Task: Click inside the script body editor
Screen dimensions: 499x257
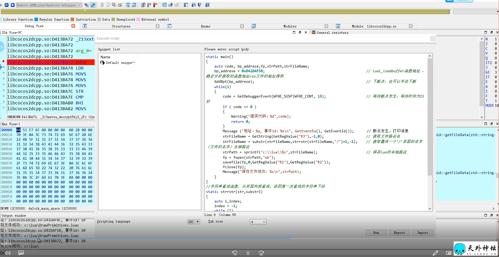Action: (x=316, y=132)
